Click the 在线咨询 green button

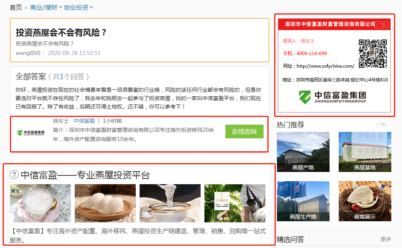point(244,131)
